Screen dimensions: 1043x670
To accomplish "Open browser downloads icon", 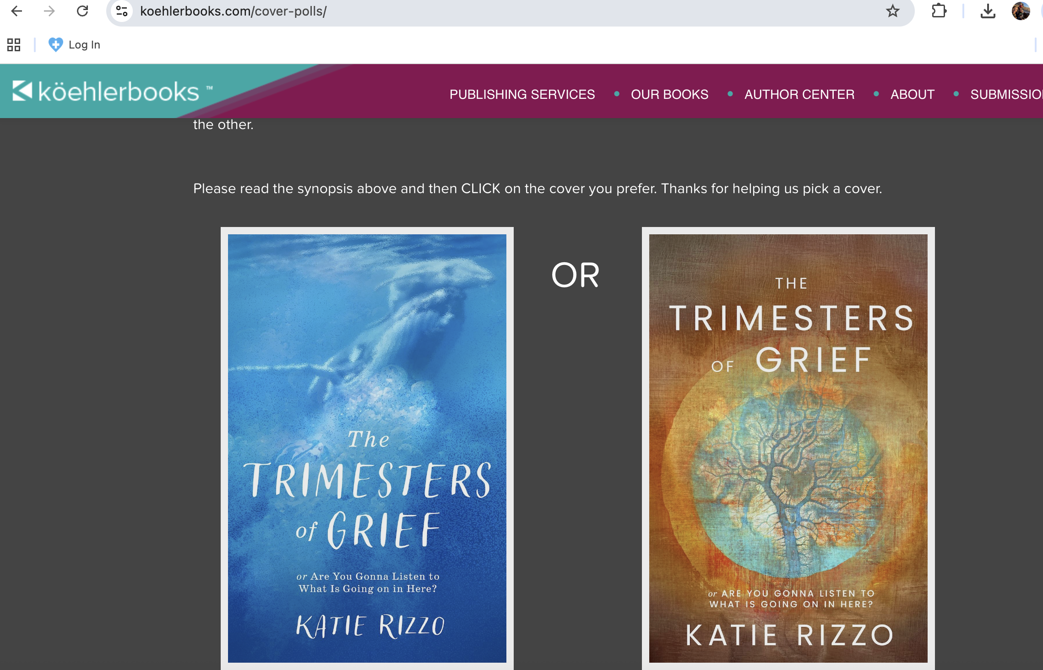I will [988, 11].
